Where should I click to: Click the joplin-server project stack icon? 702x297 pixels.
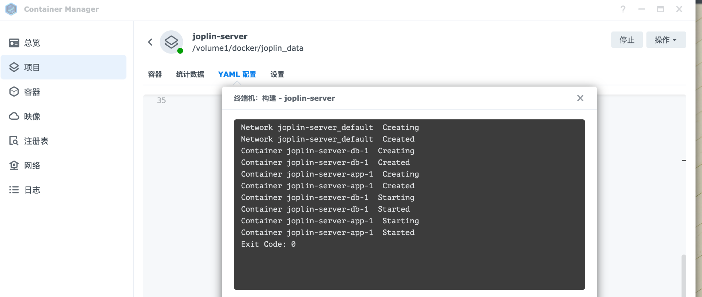[x=171, y=42]
